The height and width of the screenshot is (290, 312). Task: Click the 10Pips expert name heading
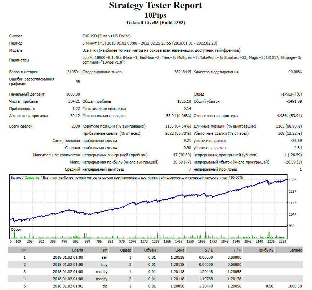click(155, 15)
